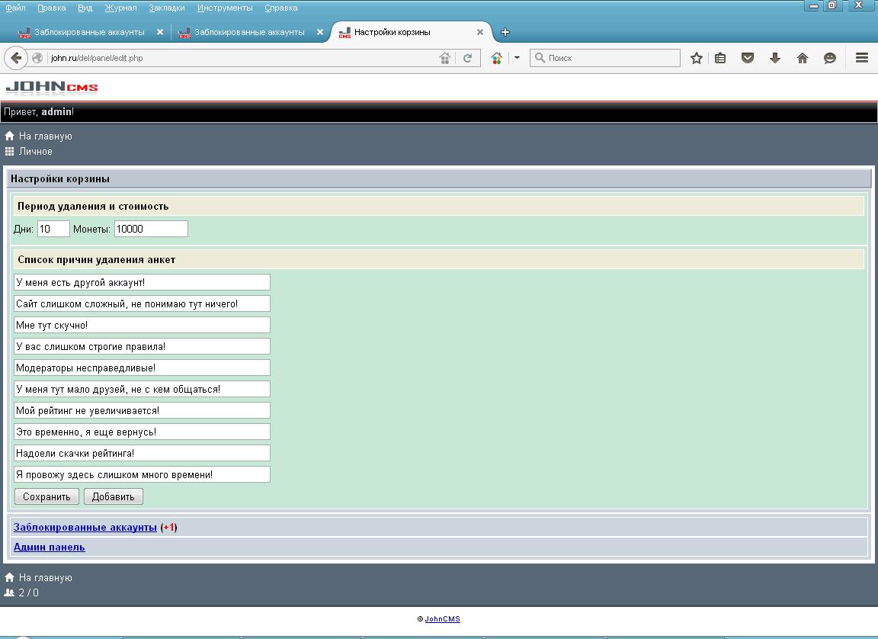
Task: Click the Мне тут скучно! reason field
Action: click(x=142, y=325)
